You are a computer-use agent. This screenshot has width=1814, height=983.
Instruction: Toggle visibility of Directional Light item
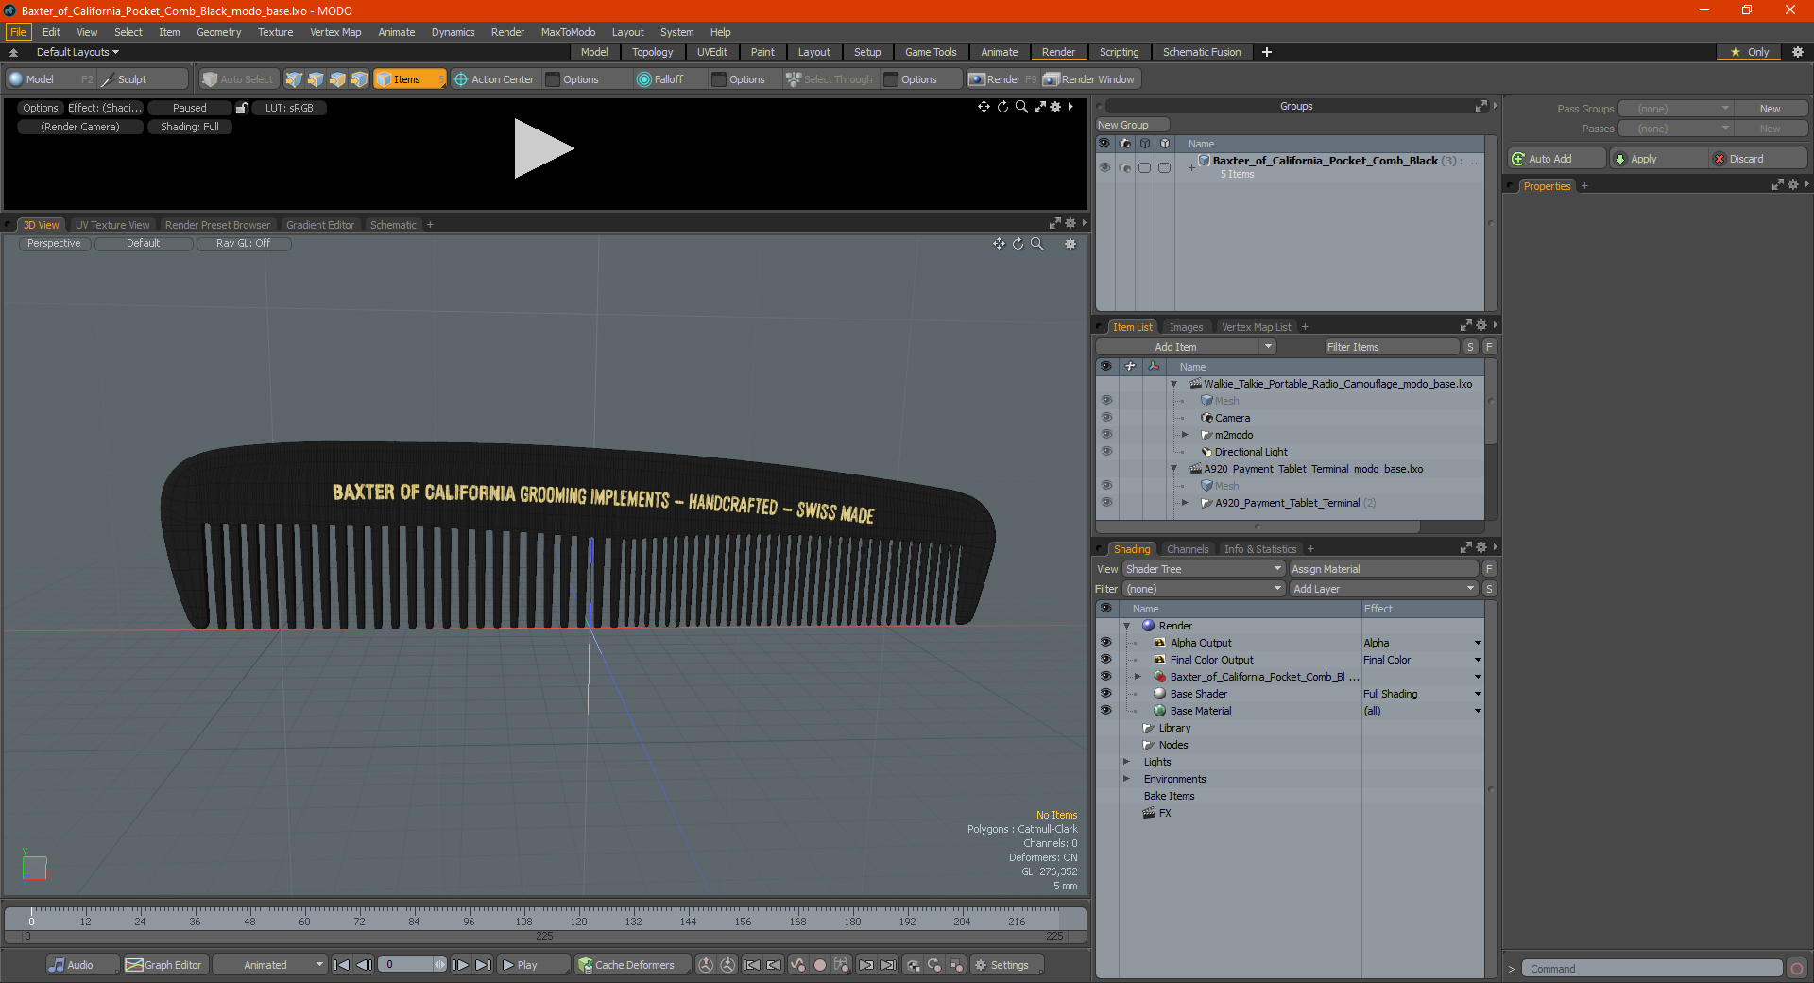tap(1106, 451)
